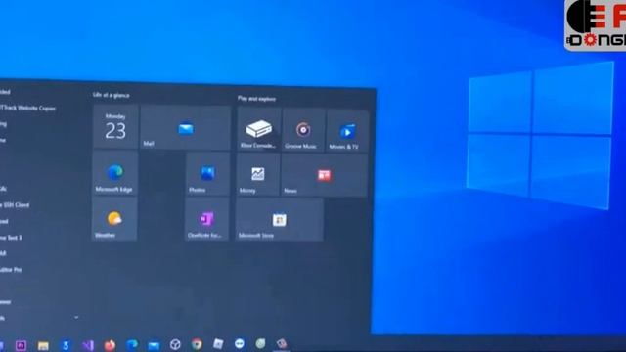This screenshot has width=626, height=352.
Task: Click the white circular taskbar icon before Chrome
Action: pyautogui.click(x=175, y=344)
